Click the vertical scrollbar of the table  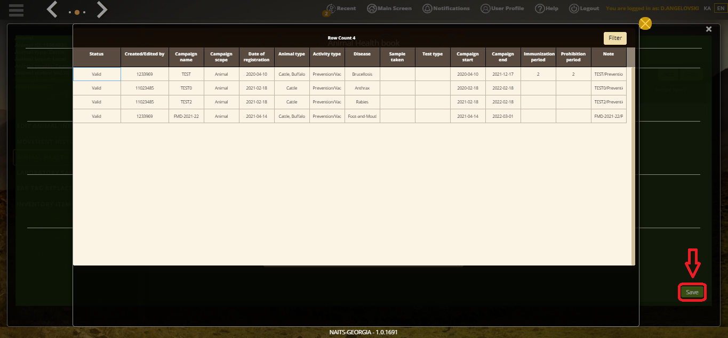pos(633,165)
